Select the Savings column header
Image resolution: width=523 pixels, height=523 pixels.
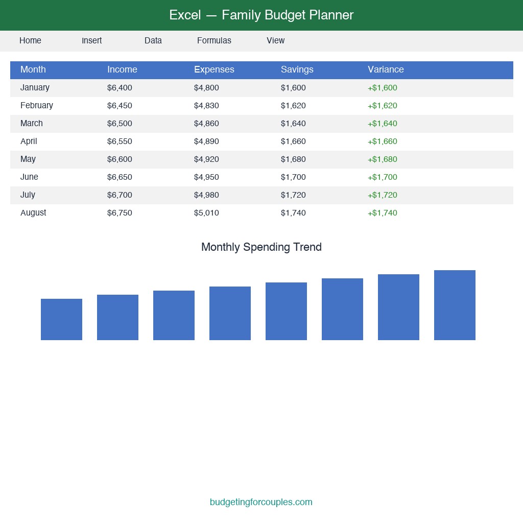pos(297,69)
